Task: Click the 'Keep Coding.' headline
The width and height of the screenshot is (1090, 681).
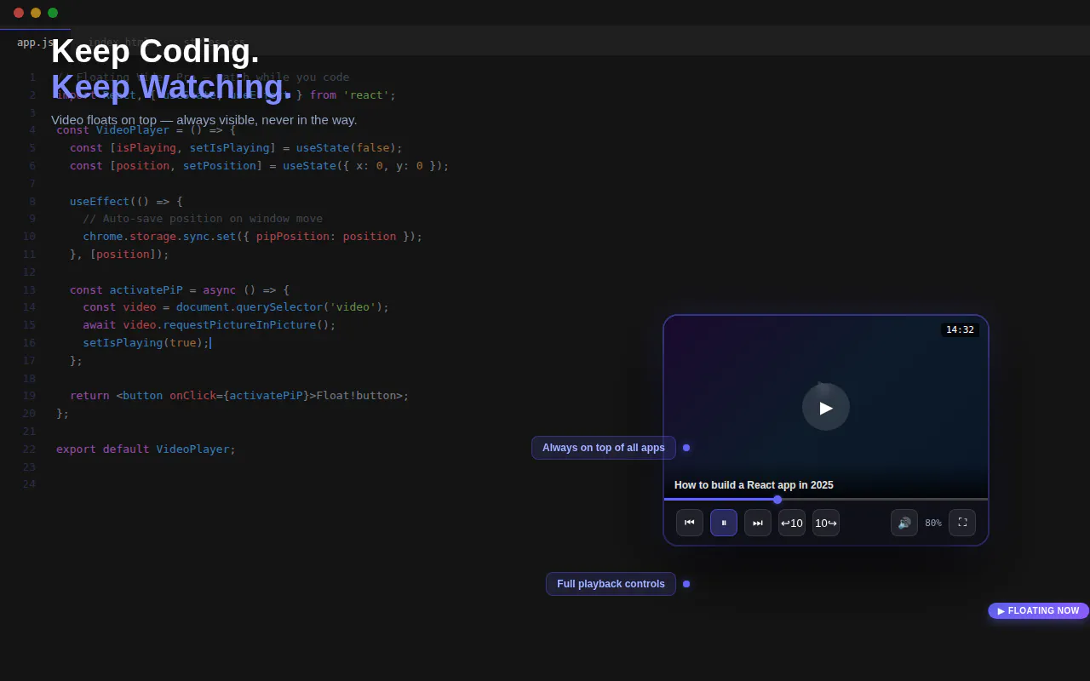Action: point(155,51)
